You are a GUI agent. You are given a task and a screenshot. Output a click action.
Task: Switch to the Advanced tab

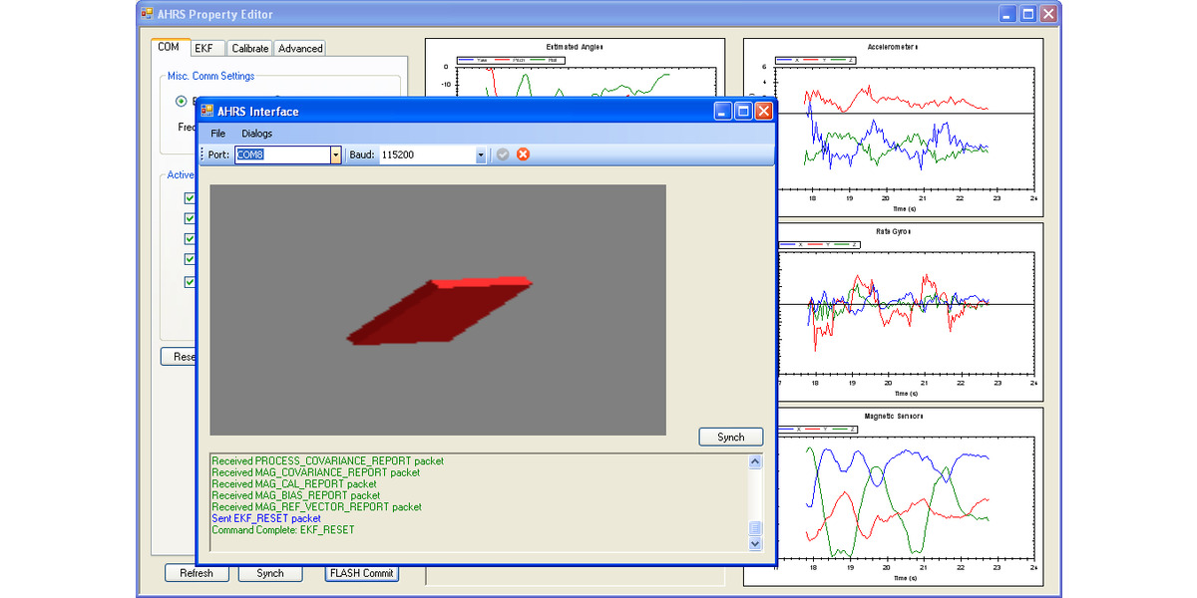click(x=299, y=47)
